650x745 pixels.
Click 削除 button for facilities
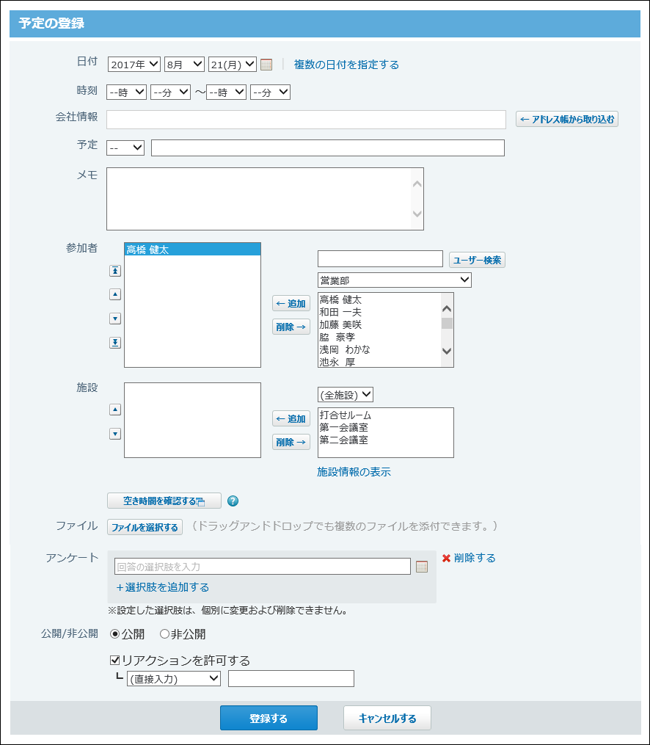click(291, 442)
